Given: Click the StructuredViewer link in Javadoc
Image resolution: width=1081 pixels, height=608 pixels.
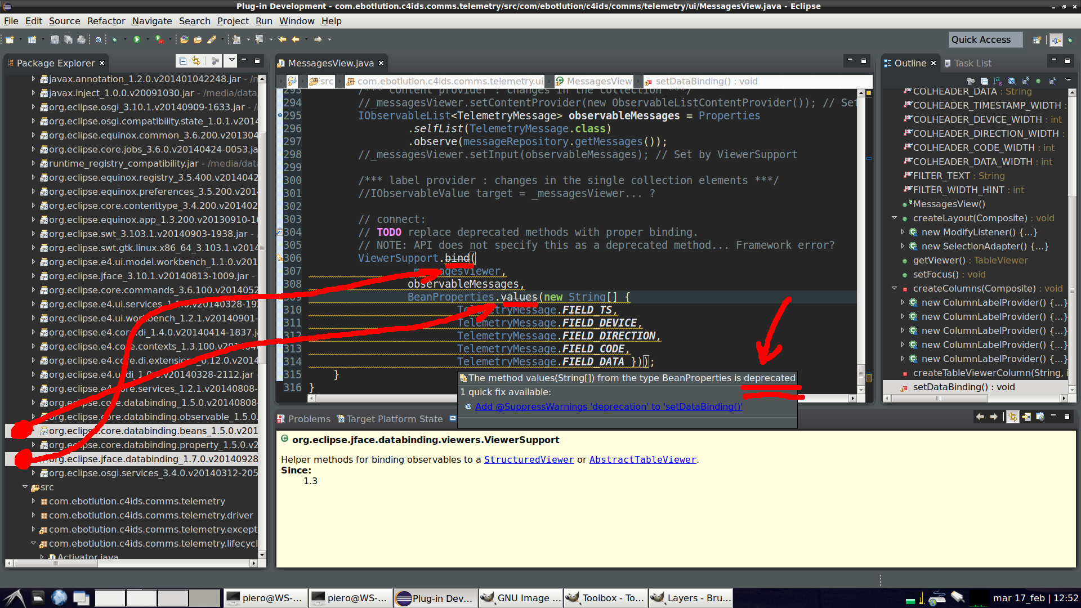Looking at the screenshot, I should click(x=529, y=459).
